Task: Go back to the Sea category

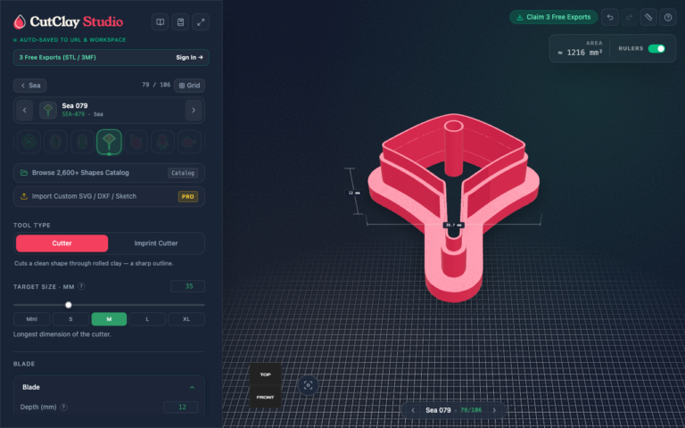Action: click(x=30, y=86)
